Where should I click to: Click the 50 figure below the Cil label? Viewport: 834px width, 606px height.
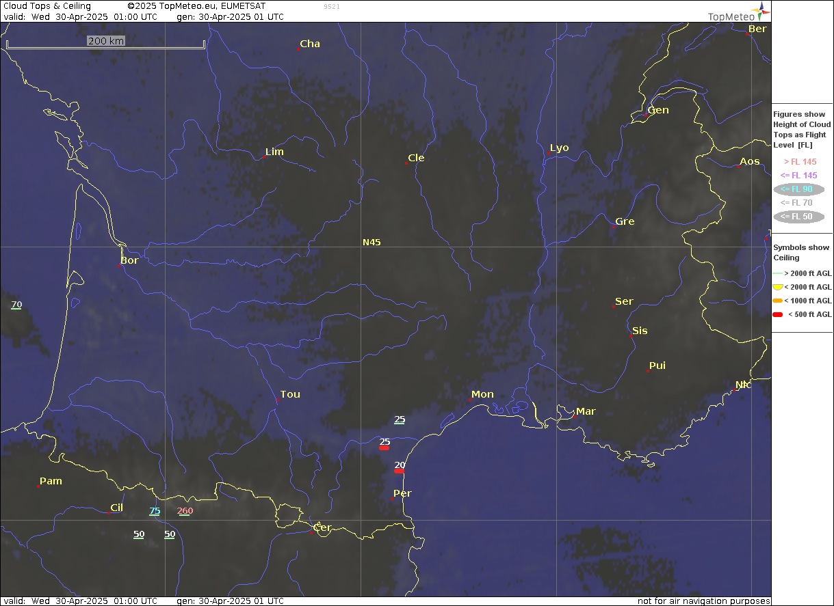pos(139,534)
